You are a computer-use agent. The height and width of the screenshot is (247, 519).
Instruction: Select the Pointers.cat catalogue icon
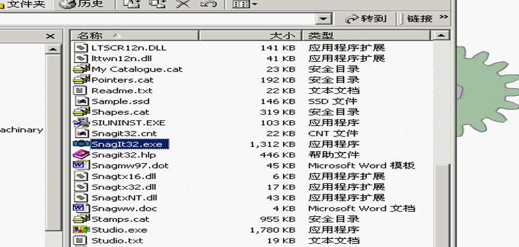[81, 80]
